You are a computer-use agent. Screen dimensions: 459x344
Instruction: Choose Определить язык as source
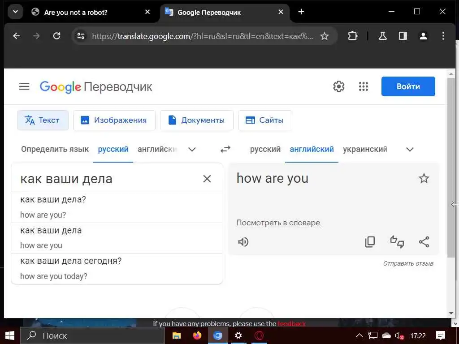pos(55,149)
